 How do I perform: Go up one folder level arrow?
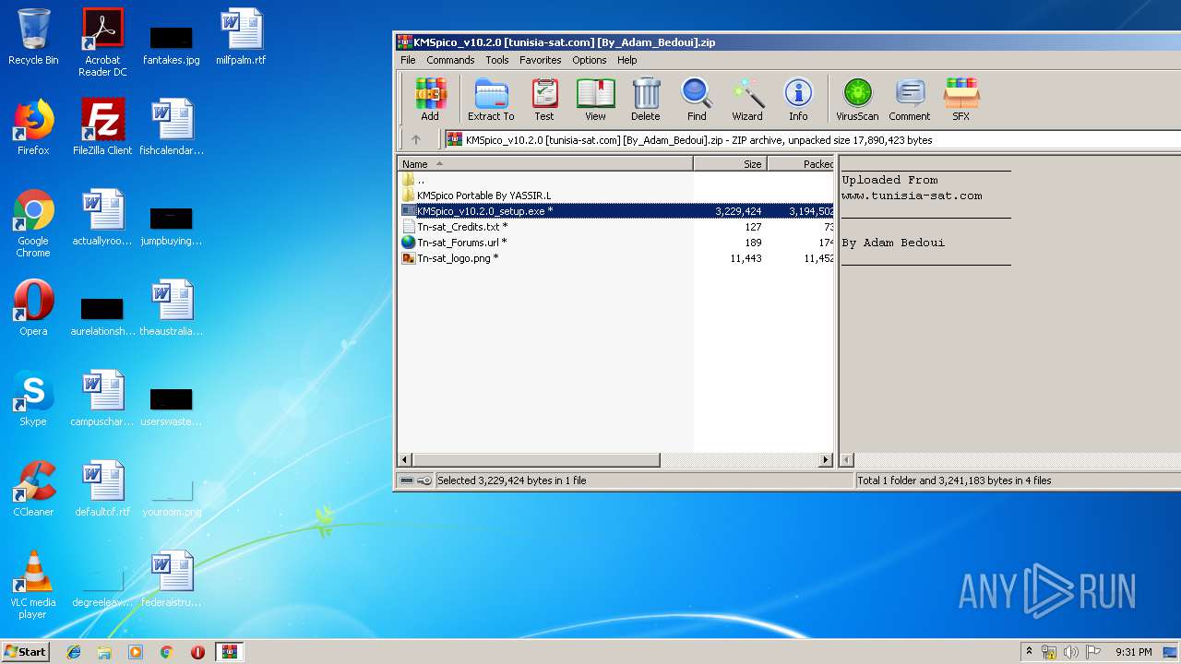(416, 140)
